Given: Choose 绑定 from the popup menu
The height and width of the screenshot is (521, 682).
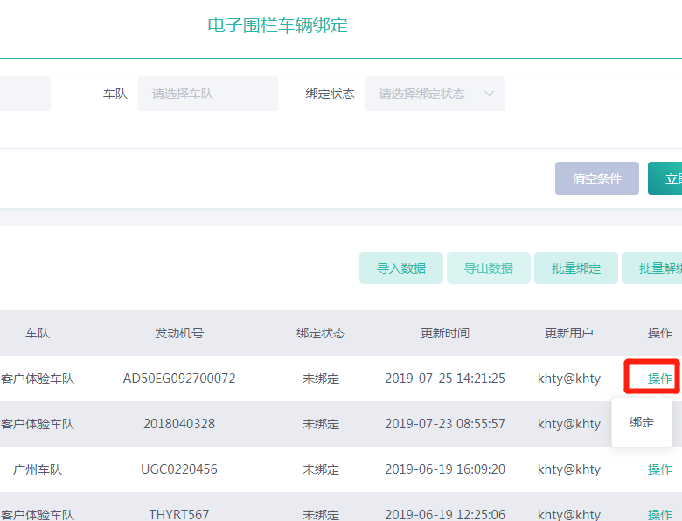Looking at the screenshot, I should (x=642, y=422).
